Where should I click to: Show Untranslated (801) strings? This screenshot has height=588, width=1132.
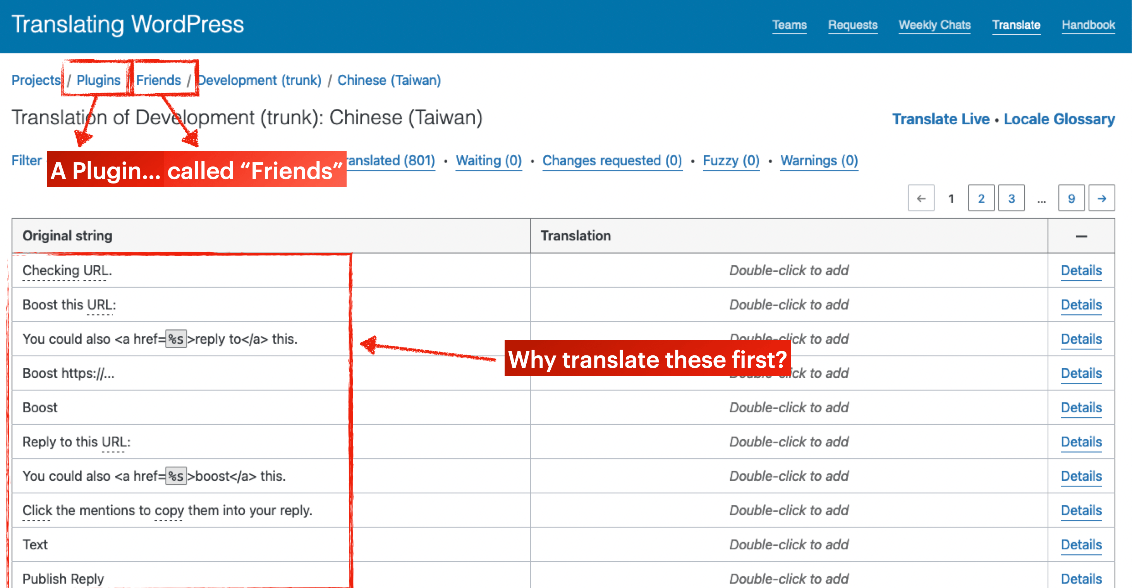[391, 161]
